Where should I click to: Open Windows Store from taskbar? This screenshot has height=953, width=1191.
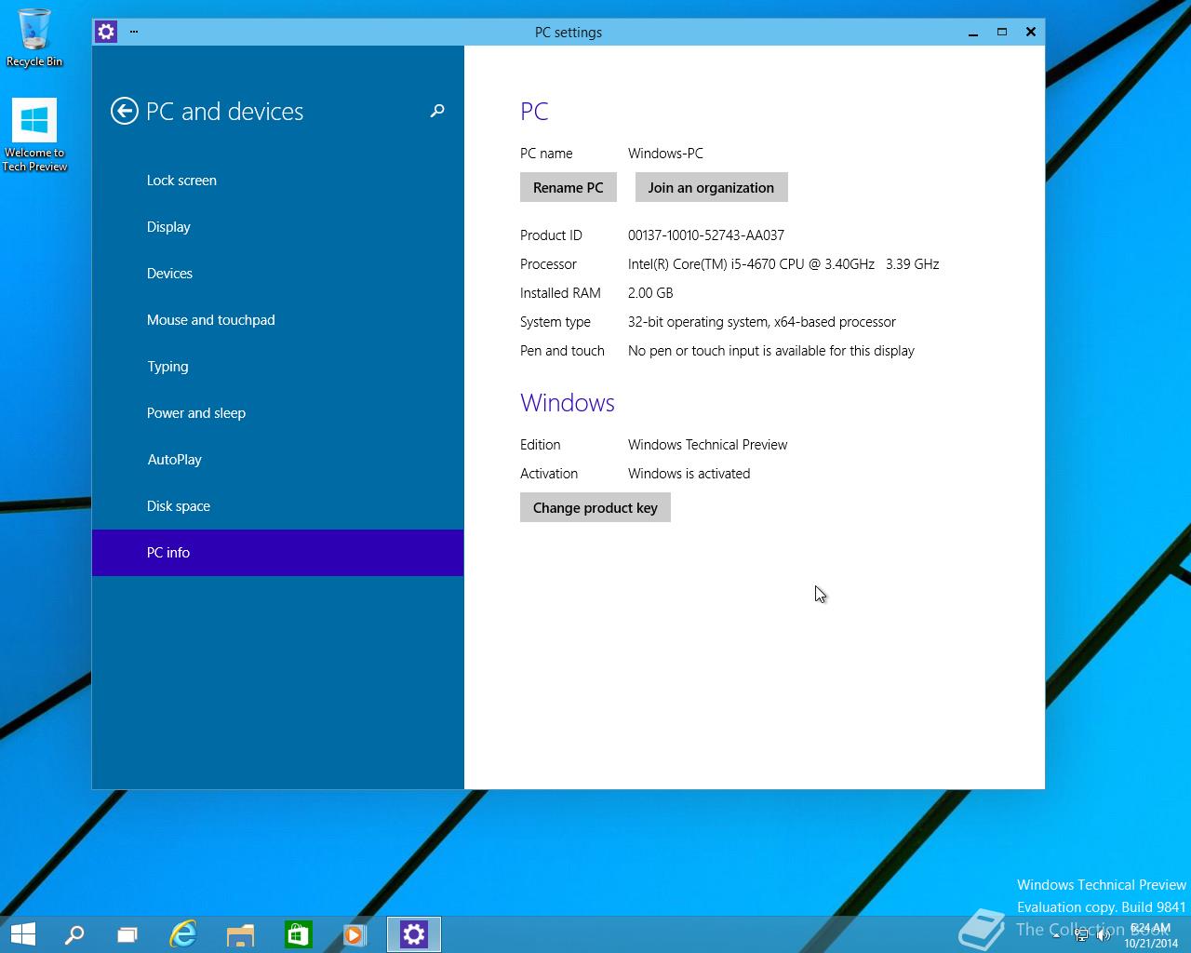point(298,934)
